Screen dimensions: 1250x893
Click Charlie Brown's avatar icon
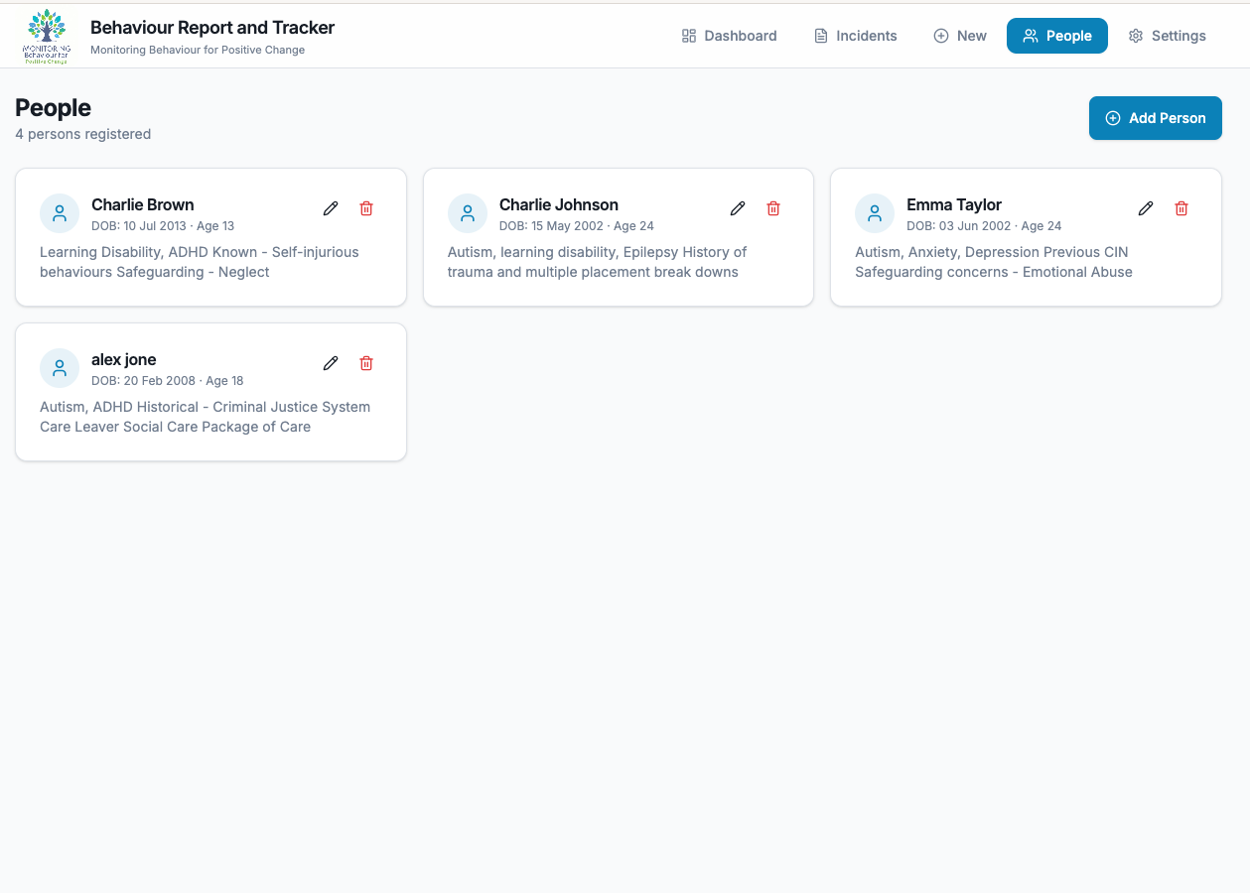(x=60, y=213)
